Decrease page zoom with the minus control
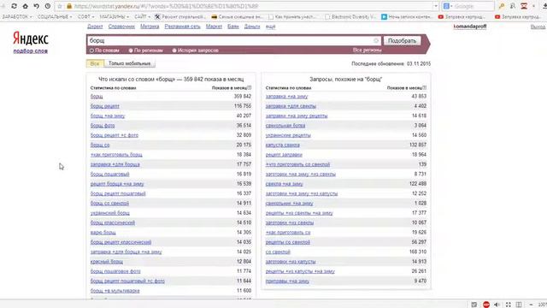 click(531, 305)
